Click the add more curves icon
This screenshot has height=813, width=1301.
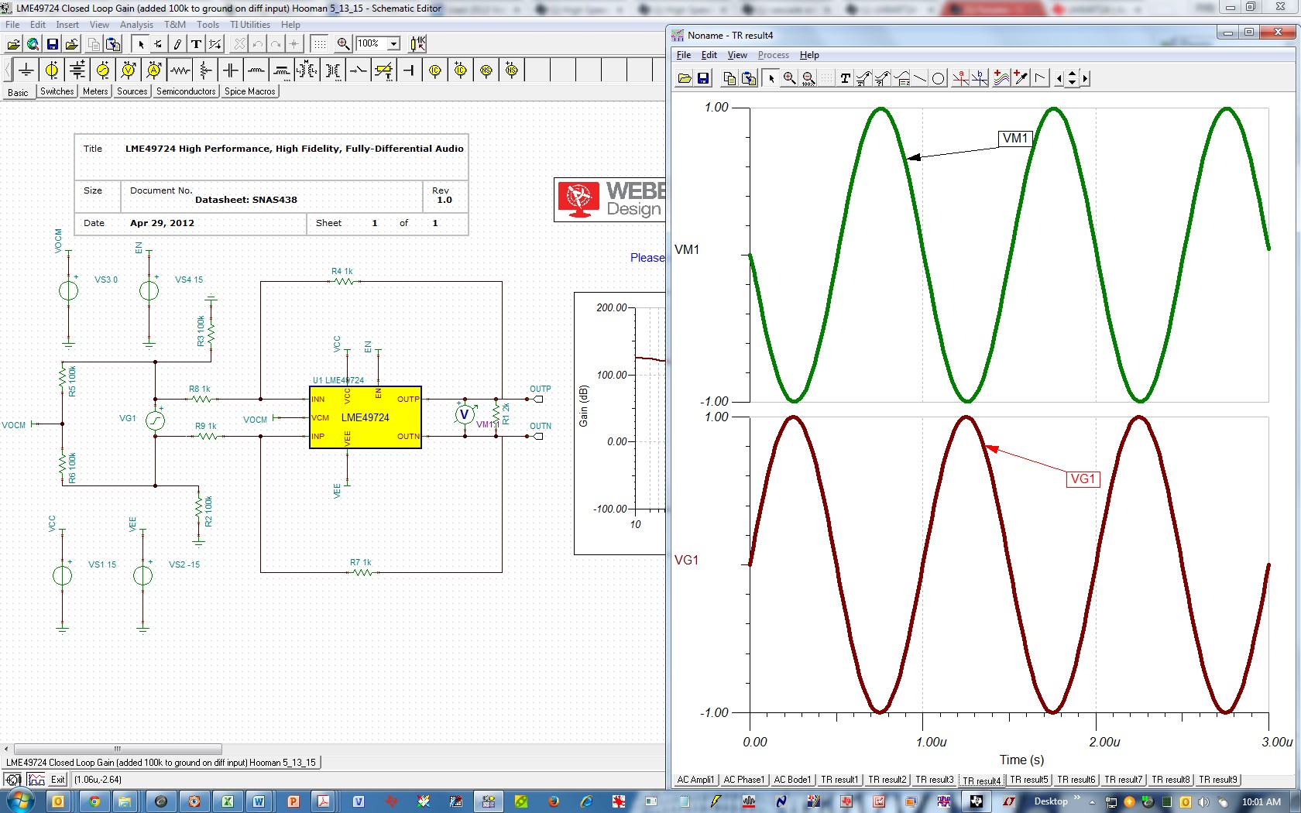click(x=1001, y=78)
